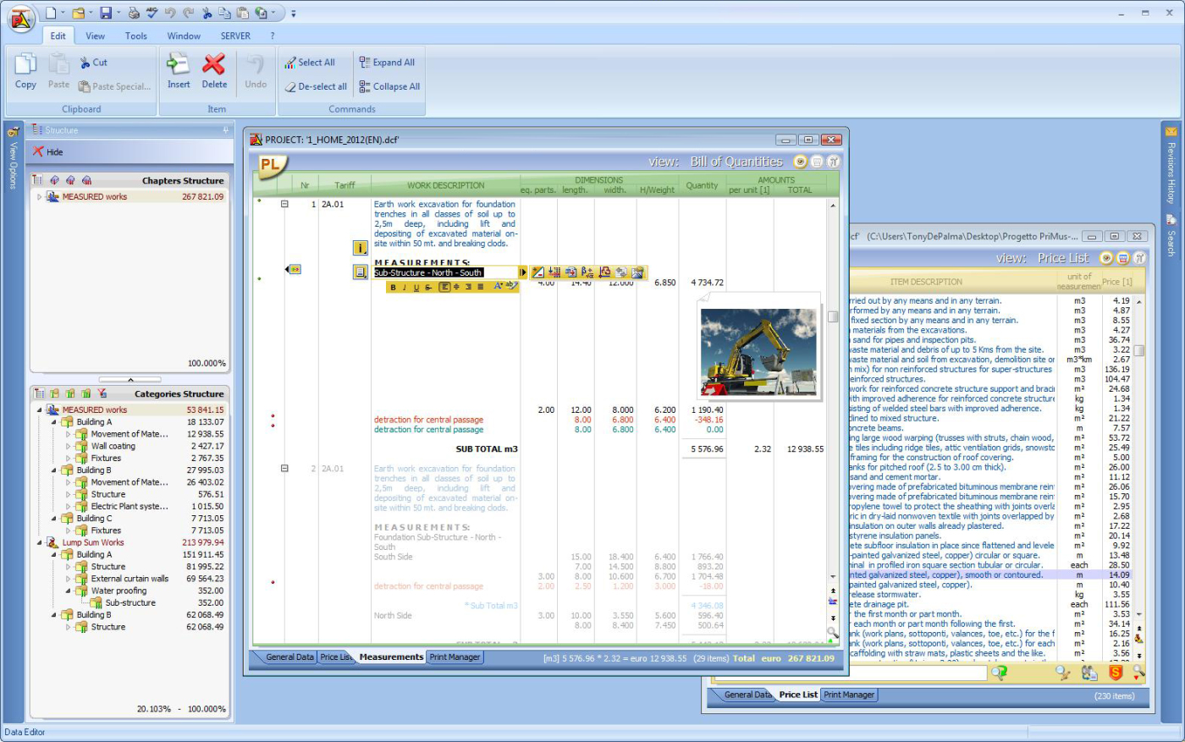
Task: Pin the Structure panel with the pushpin
Action: click(225, 129)
